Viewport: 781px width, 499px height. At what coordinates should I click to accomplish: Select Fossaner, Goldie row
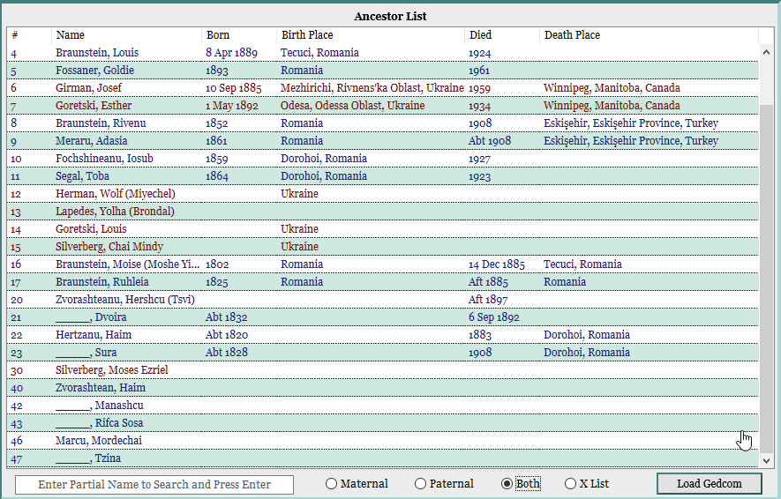coord(382,71)
